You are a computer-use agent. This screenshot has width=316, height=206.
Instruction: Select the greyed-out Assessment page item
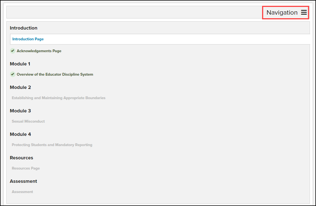(x=22, y=192)
